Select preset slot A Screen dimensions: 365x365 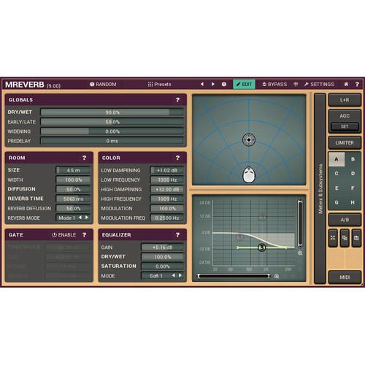[x=337, y=159]
